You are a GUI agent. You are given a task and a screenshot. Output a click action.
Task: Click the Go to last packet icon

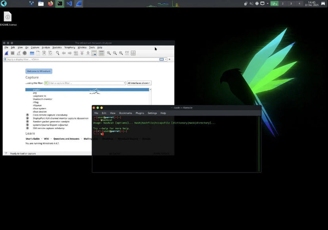coord(88,53)
